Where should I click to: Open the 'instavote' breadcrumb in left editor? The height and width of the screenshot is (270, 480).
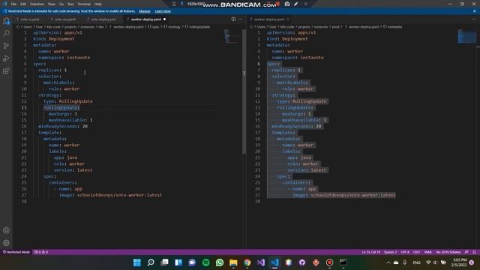click(88, 27)
